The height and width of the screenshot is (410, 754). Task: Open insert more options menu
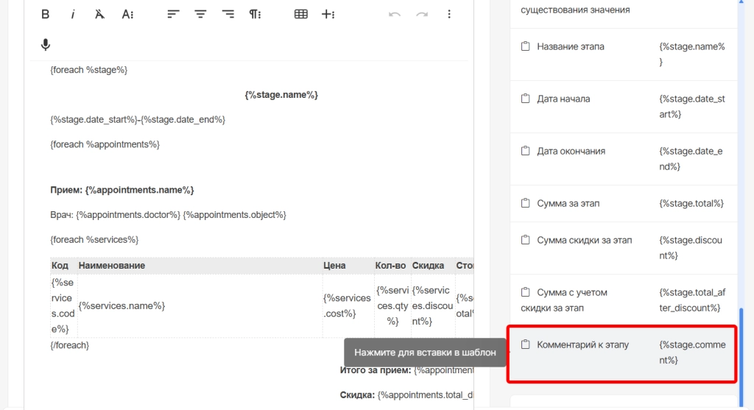click(x=328, y=14)
